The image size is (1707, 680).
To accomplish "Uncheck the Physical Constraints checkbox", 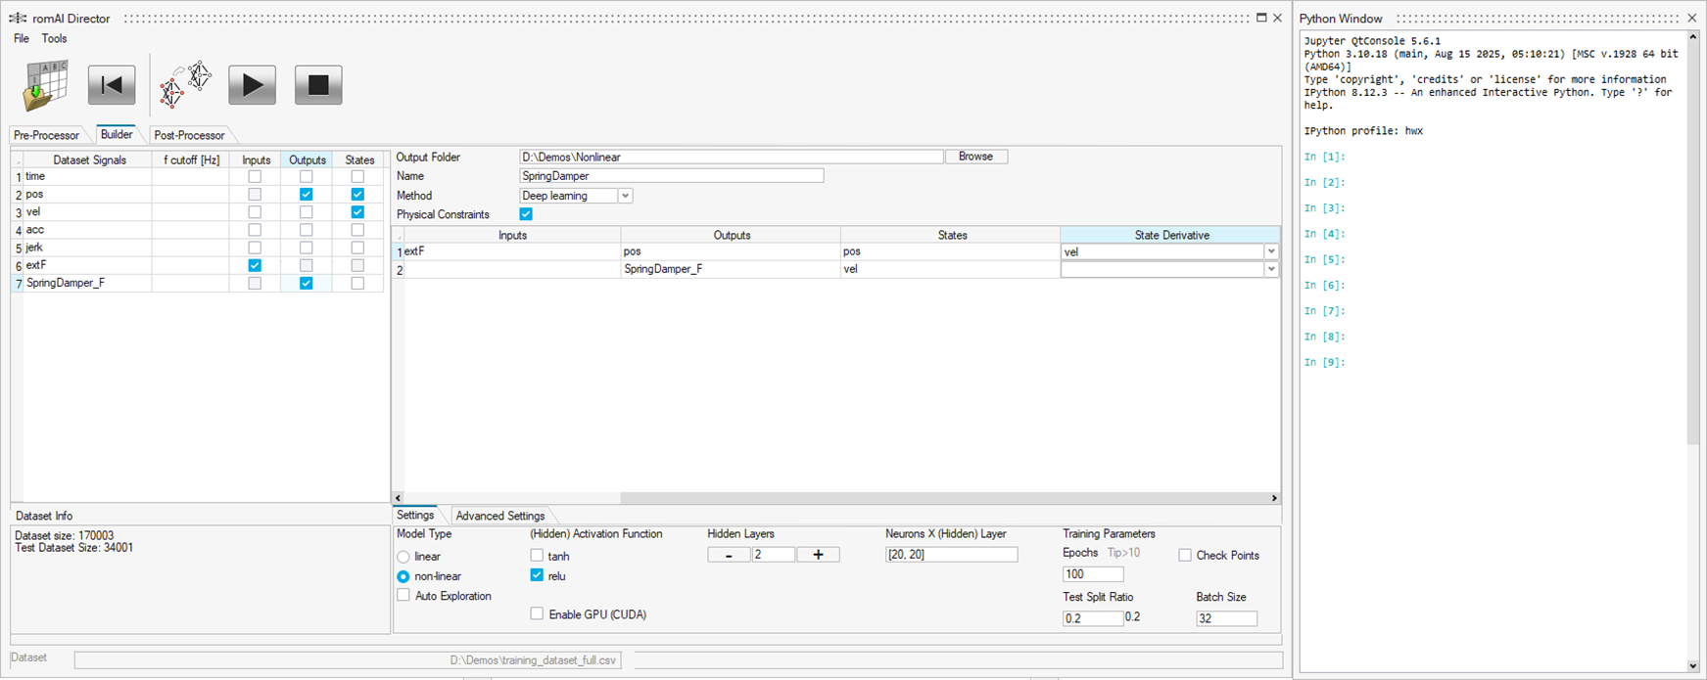I will (526, 214).
